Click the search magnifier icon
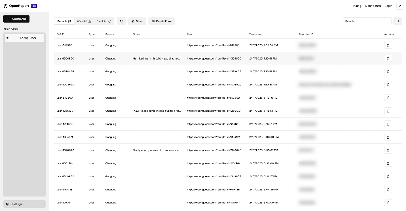Image resolution: width=406 pixels, height=211 pixels. [398, 21]
